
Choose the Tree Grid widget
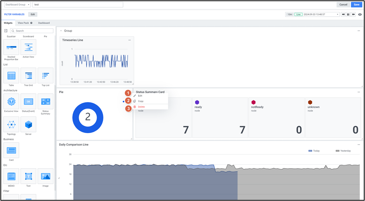[29, 76]
